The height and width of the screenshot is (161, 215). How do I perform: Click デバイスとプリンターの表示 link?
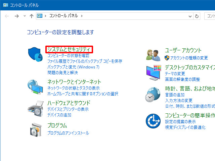click(x=68, y=109)
